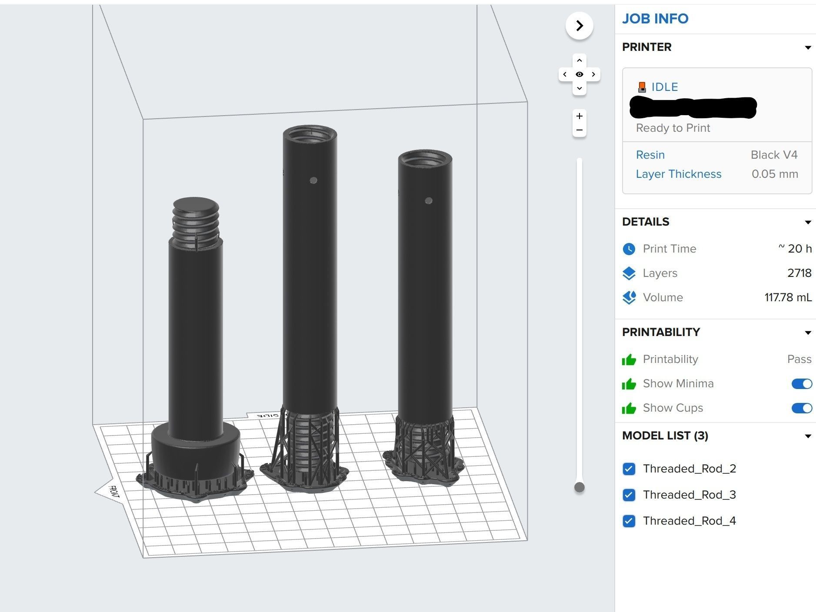Reset the view with the eye icon
The image size is (816, 612).
coord(580,74)
